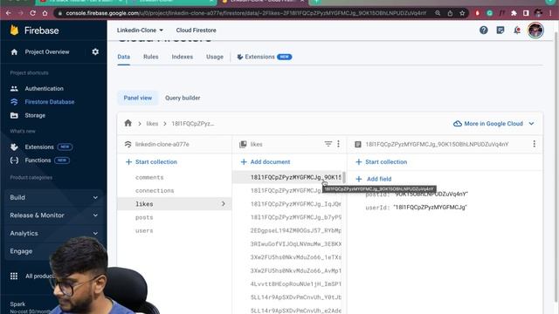Viewport: 559px width, 314px height.
Task: Click Add document button
Action: 266,162
